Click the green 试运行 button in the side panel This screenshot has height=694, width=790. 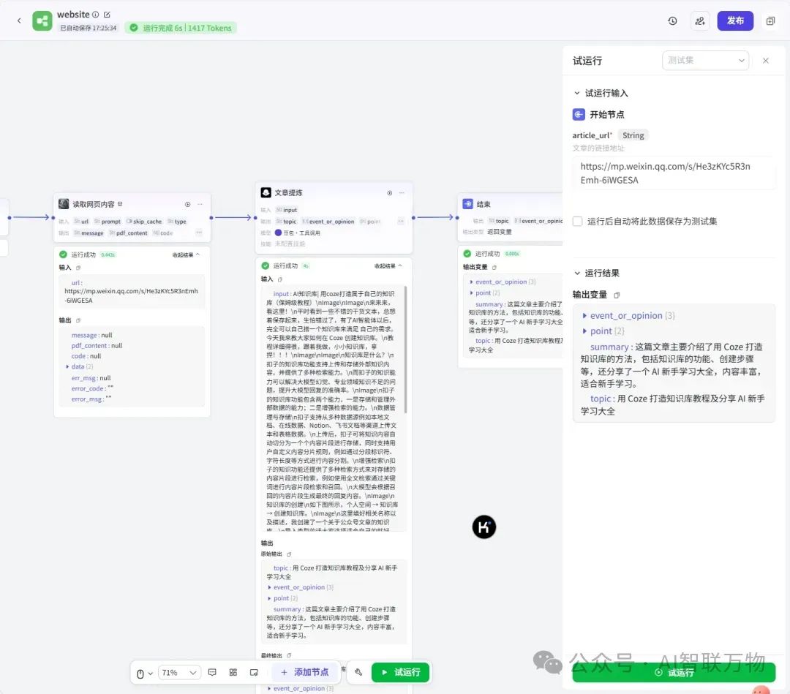coord(674,672)
